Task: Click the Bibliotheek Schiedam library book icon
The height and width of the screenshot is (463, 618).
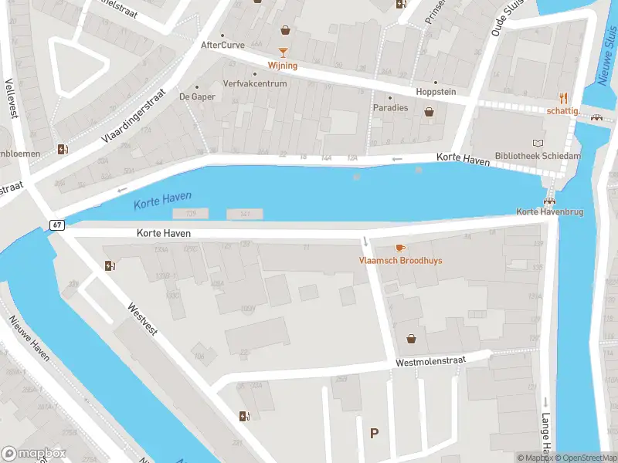Action: coord(538,144)
